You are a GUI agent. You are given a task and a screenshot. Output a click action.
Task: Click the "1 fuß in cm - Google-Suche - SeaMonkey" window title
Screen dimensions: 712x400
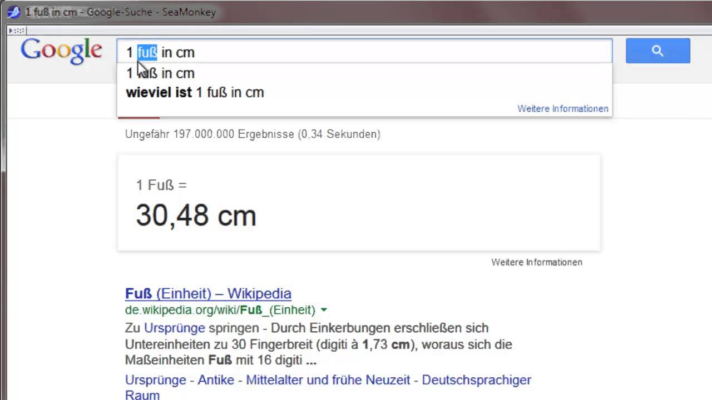tap(120, 12)
